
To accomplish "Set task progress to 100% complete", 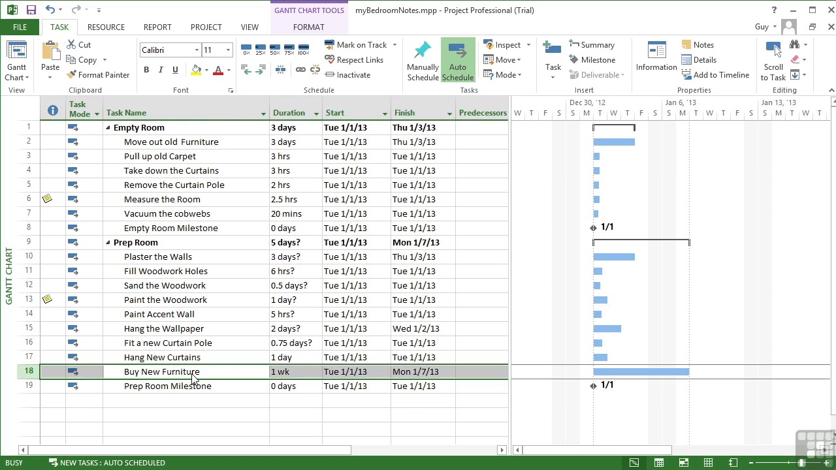I will tap(304, 50).
